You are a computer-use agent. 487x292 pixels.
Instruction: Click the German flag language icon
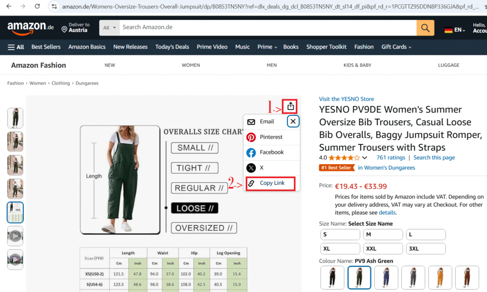pyautogui.click(x=448, y=30)
